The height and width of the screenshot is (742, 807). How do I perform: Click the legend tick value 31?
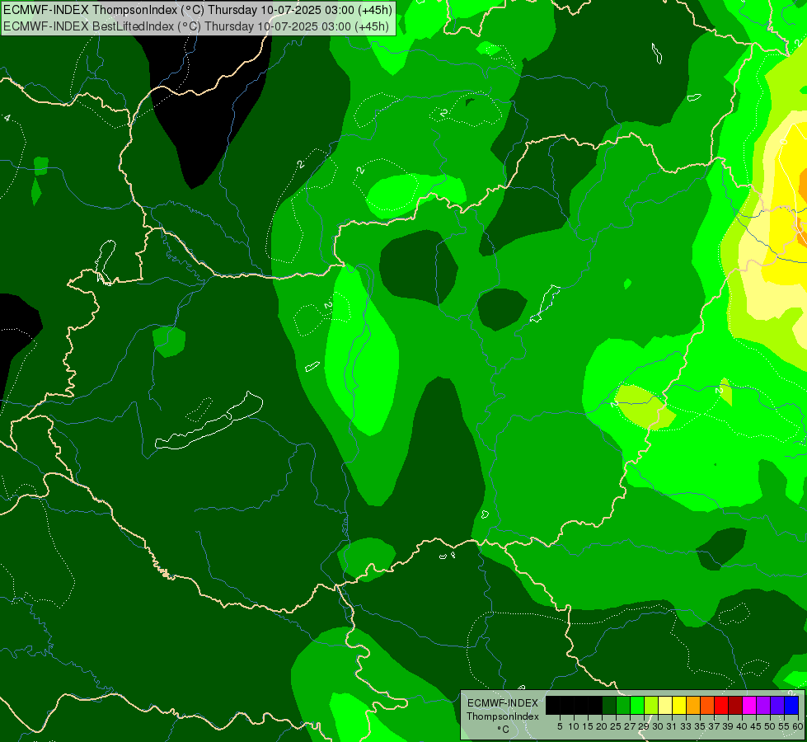[x=672, y=726]
